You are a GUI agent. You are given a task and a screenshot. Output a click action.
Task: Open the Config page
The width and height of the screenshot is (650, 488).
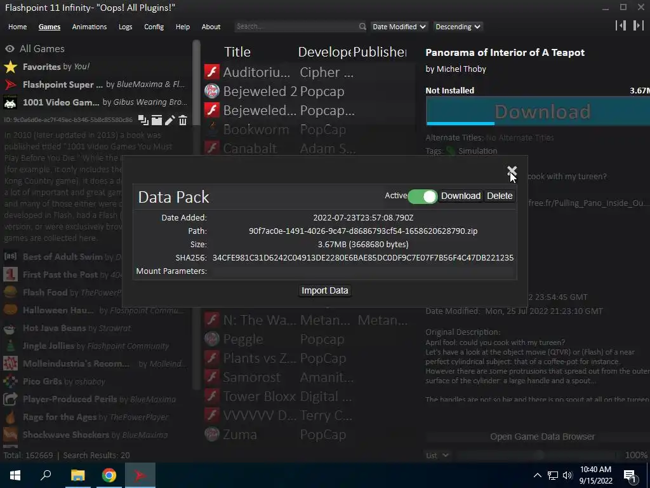154,27
